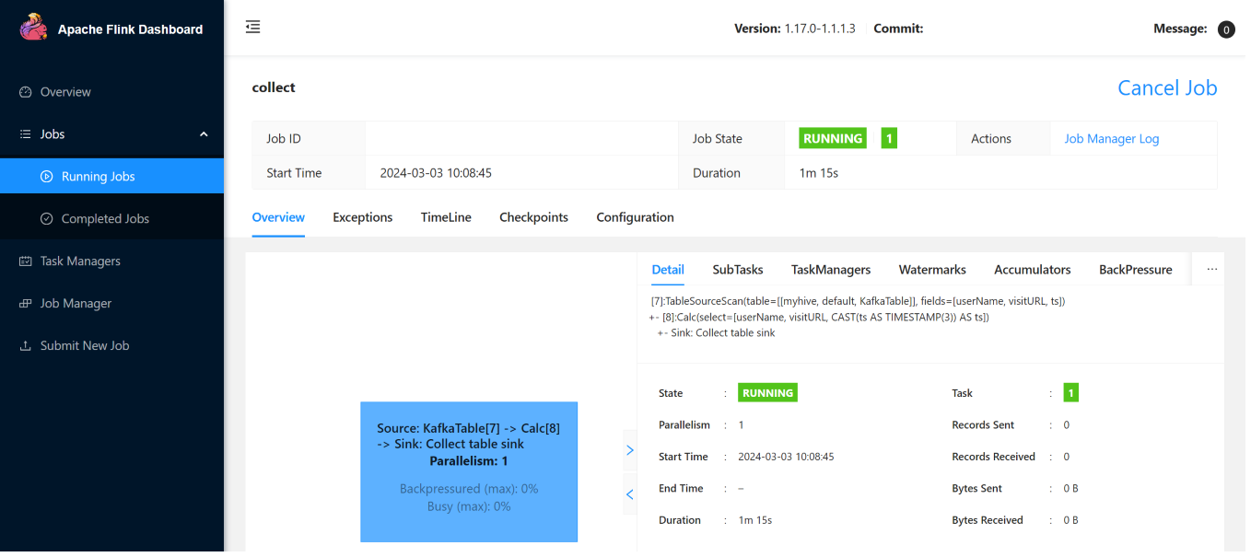1251x557 pixels.
Task: Toggle the sidebar collapse menu icon
Action: (x=253, y=28)
